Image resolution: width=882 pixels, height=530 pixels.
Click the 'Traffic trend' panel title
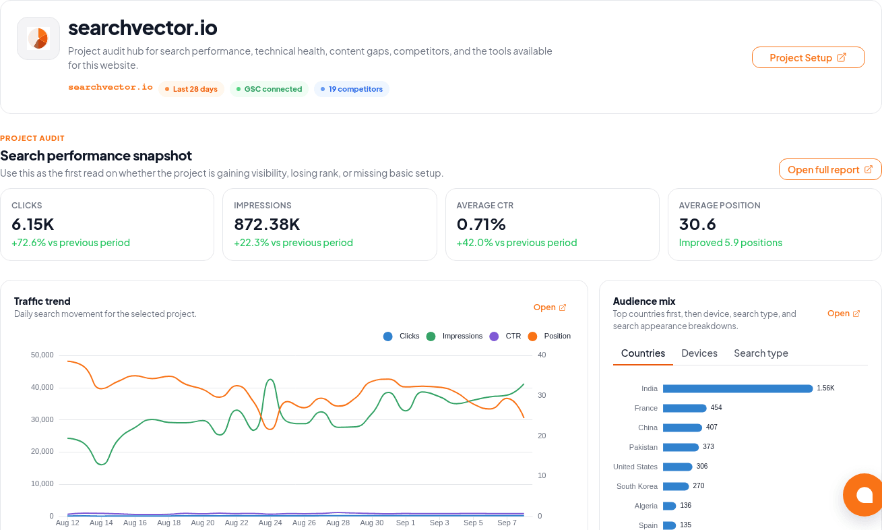tap(42, 301)
